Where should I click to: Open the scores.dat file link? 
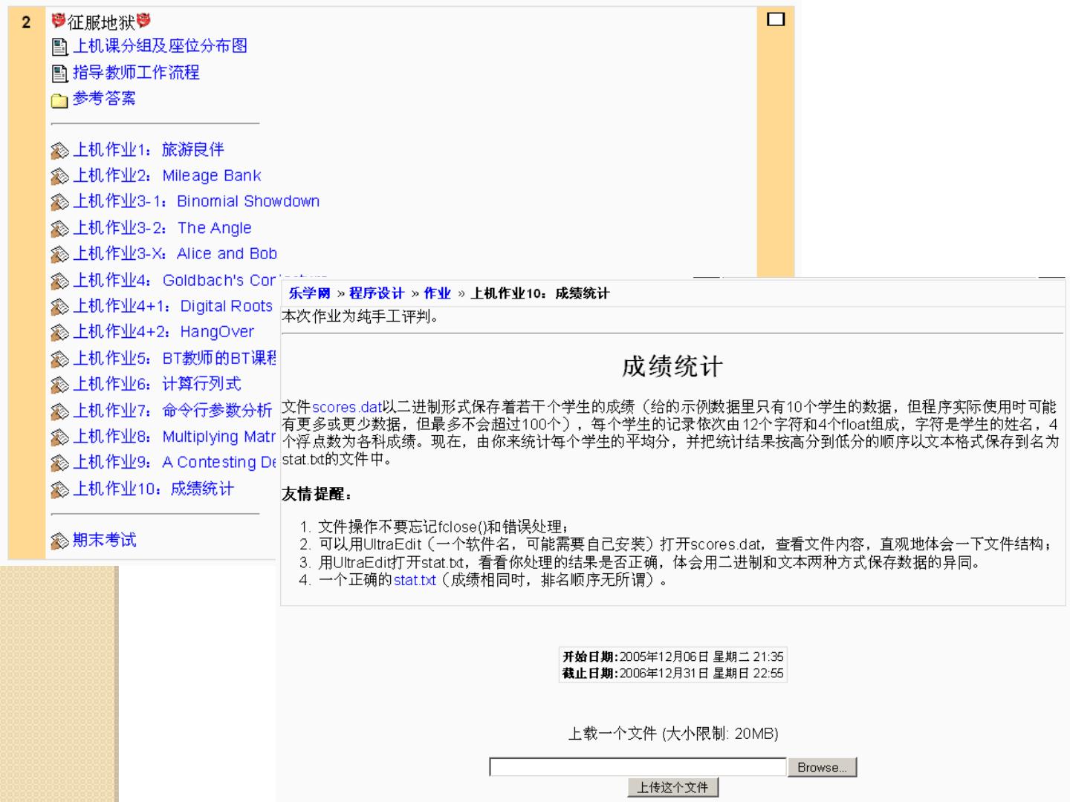point(346,407)
